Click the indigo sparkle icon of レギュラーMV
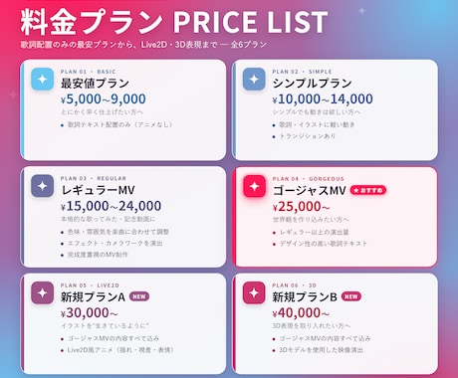 (42, 186)
